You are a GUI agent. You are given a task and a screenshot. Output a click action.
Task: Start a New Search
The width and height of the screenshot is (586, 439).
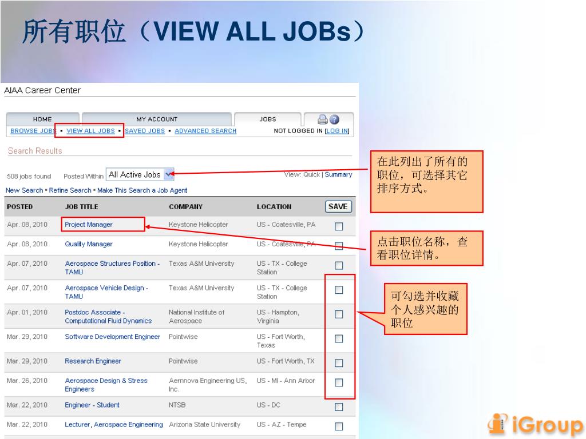click(x=24, y=190)
